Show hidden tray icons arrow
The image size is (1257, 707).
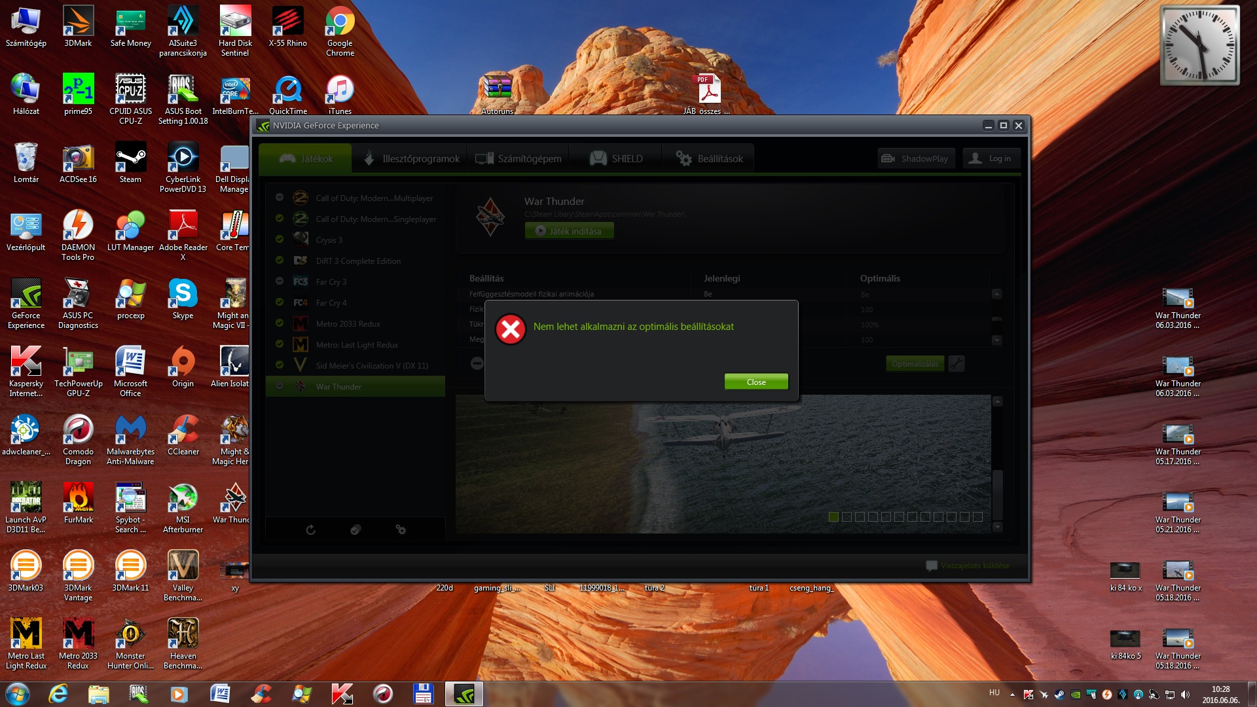[x=1012, y=695]
